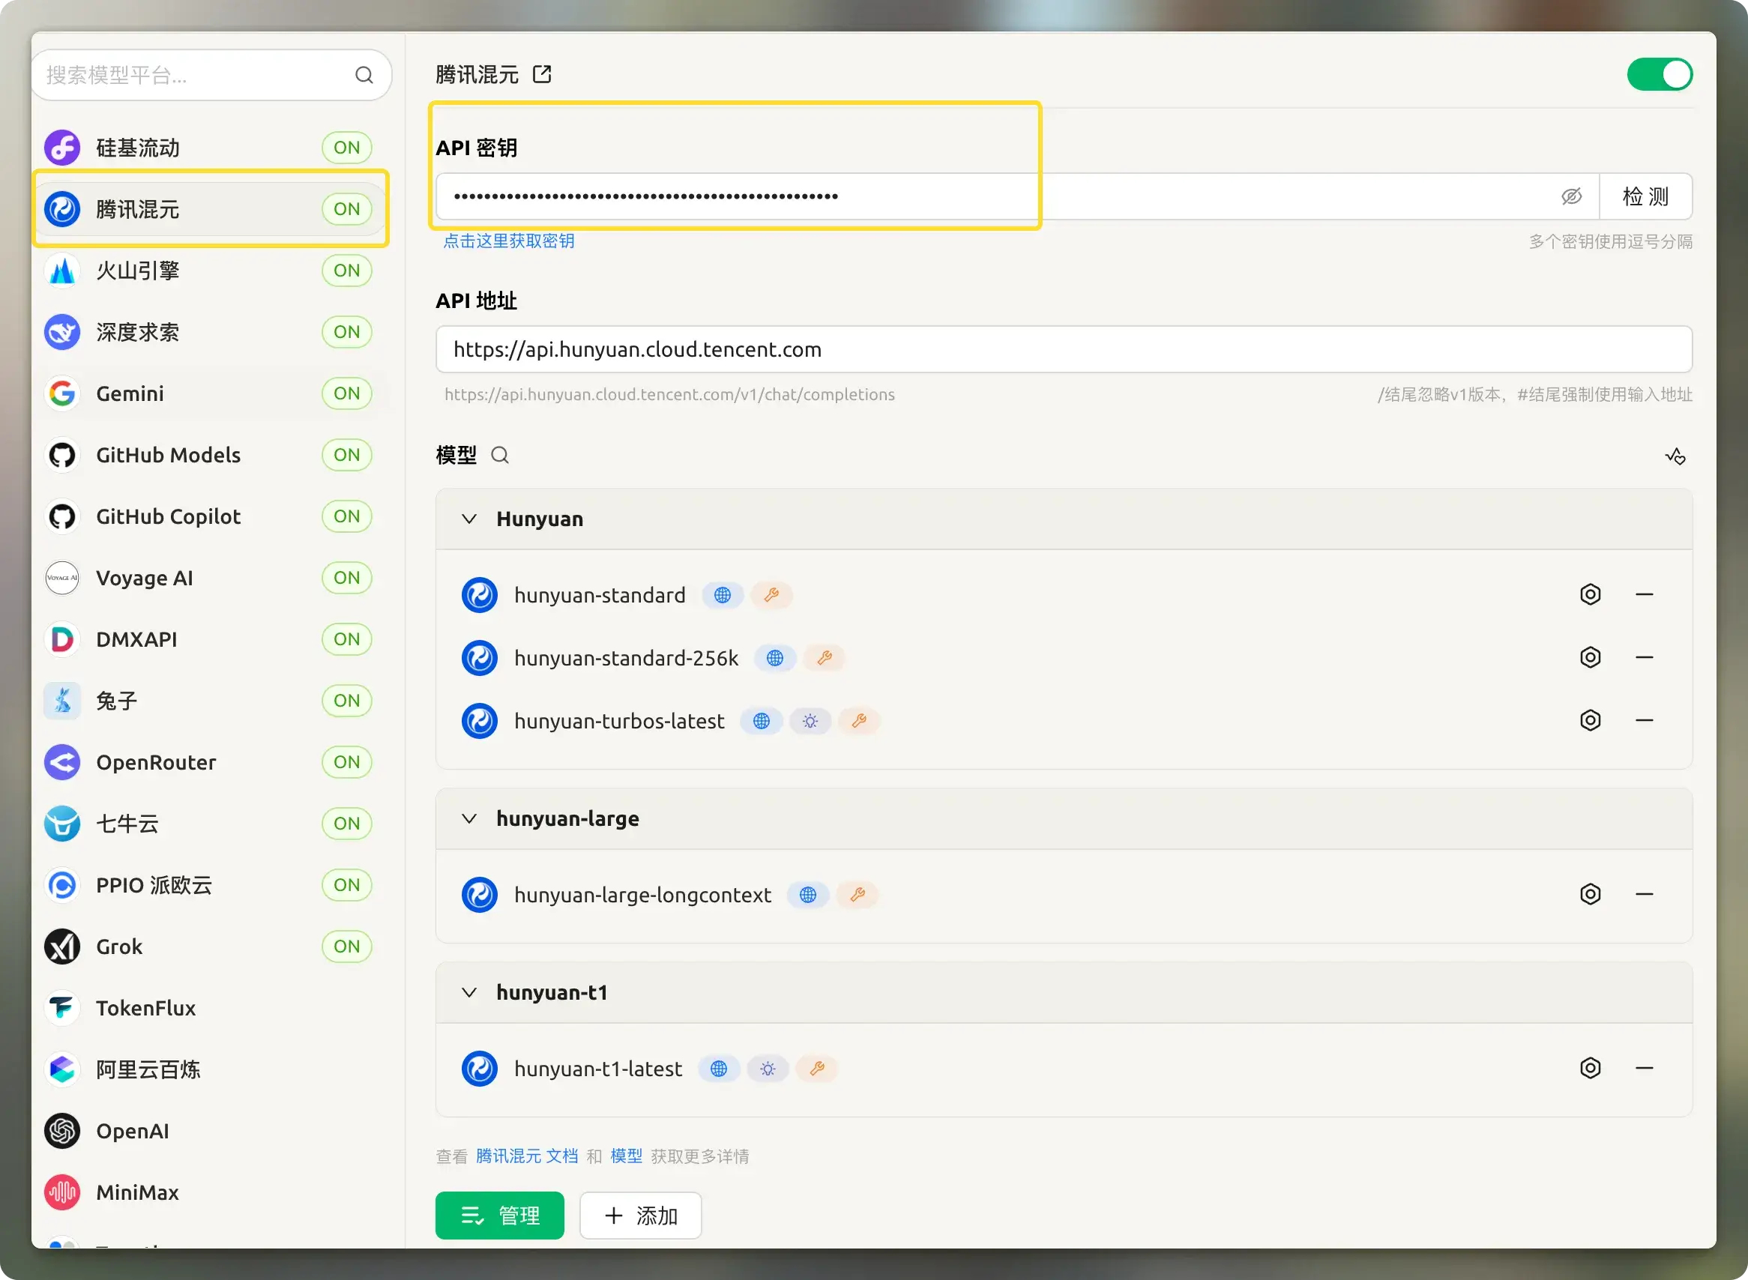
Task: Show API key with eye icon
Action: coord(1570,197)
